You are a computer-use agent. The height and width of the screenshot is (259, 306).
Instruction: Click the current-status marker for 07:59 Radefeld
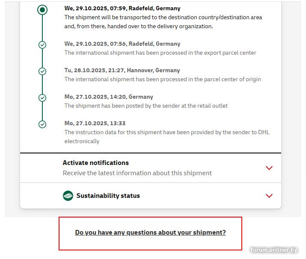click(x=42, y=10)
